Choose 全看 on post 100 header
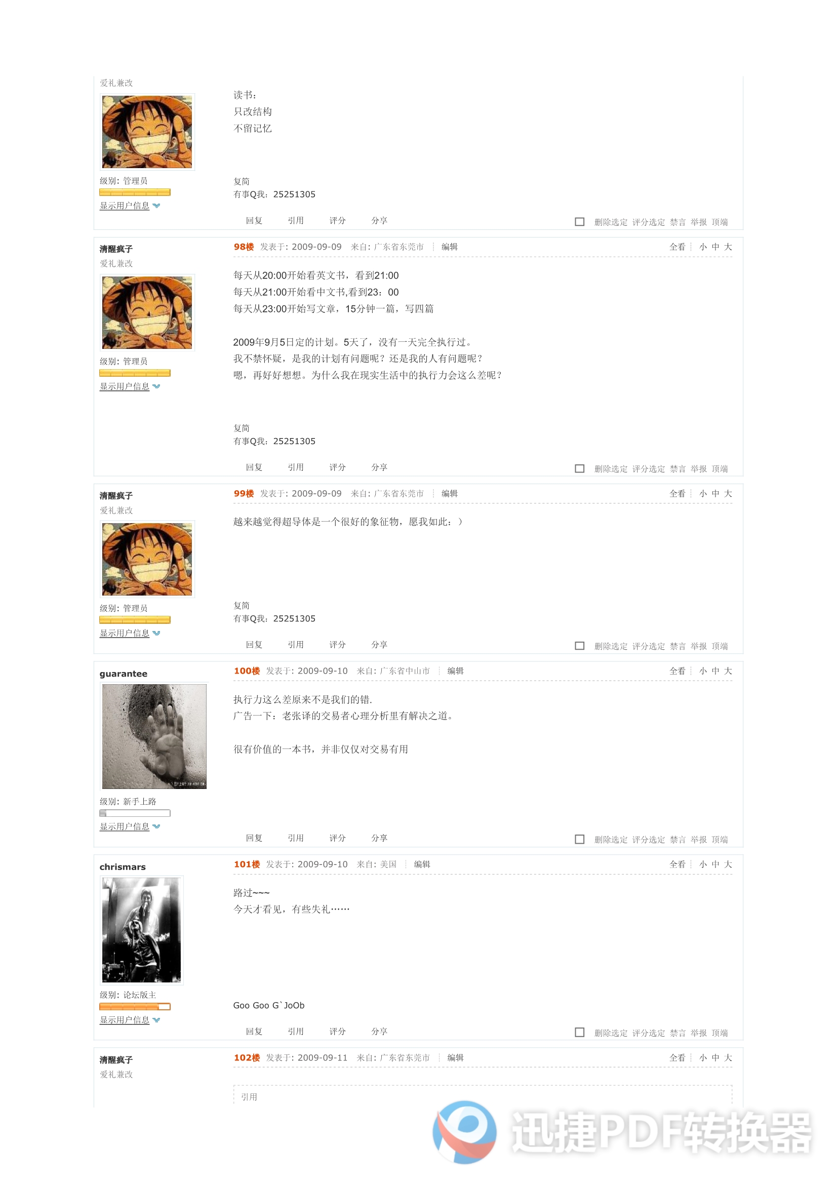Image resolution: width=837 pixels, height=1184 pixels. [x=677, y=670]
